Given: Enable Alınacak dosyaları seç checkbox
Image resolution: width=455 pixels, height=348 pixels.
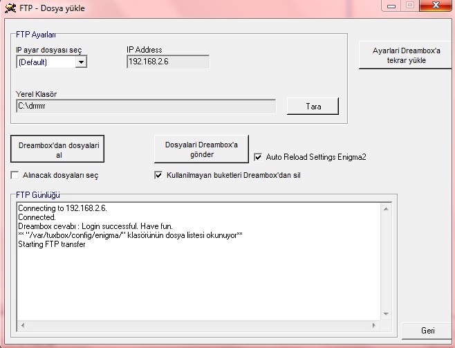Looking at the screenshot, I should [x=15, y=175].
